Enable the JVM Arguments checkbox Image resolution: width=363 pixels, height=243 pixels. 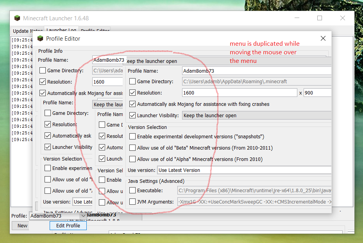point(133,202)
